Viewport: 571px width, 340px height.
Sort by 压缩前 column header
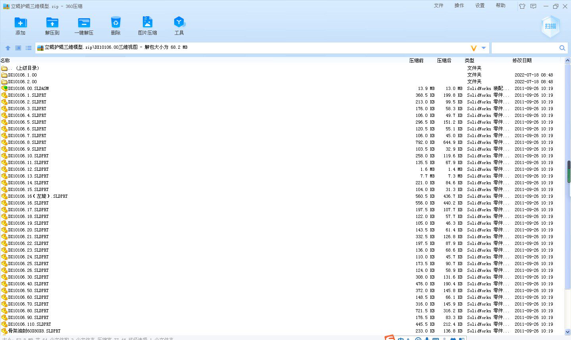coord(416,61)
